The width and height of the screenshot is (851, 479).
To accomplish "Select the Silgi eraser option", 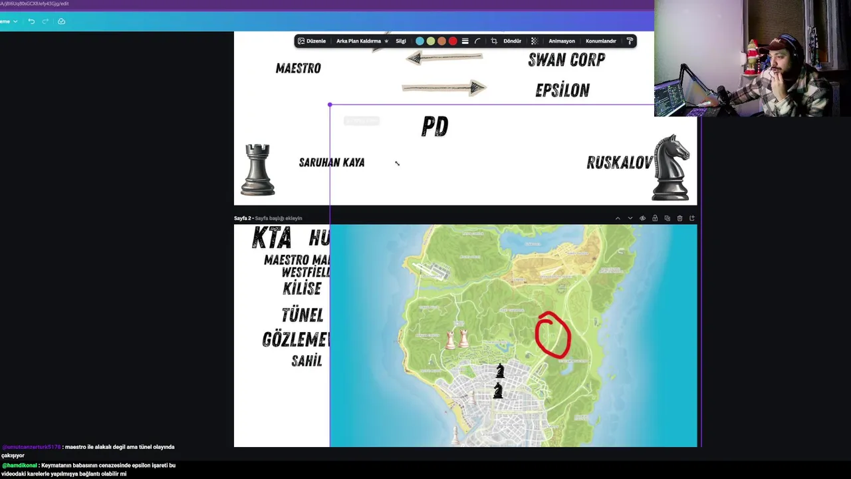I will tap(401, 41).
